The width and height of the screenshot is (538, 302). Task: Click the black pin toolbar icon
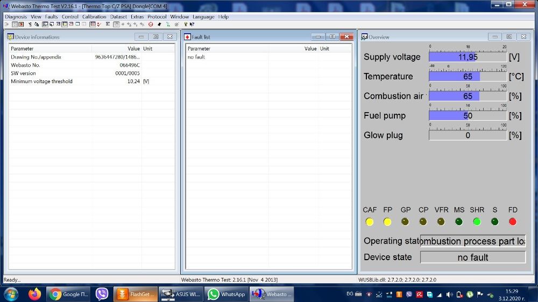[x=159, y=24]
